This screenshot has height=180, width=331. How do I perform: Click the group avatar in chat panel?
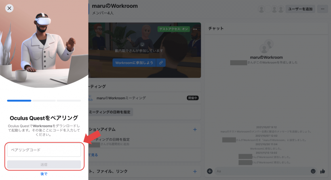[x=266, y=46]
